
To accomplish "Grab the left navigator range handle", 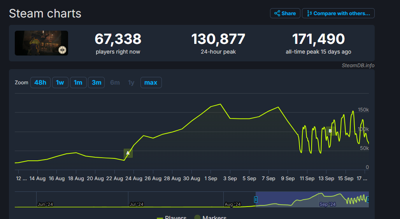I will click(256, 200).
